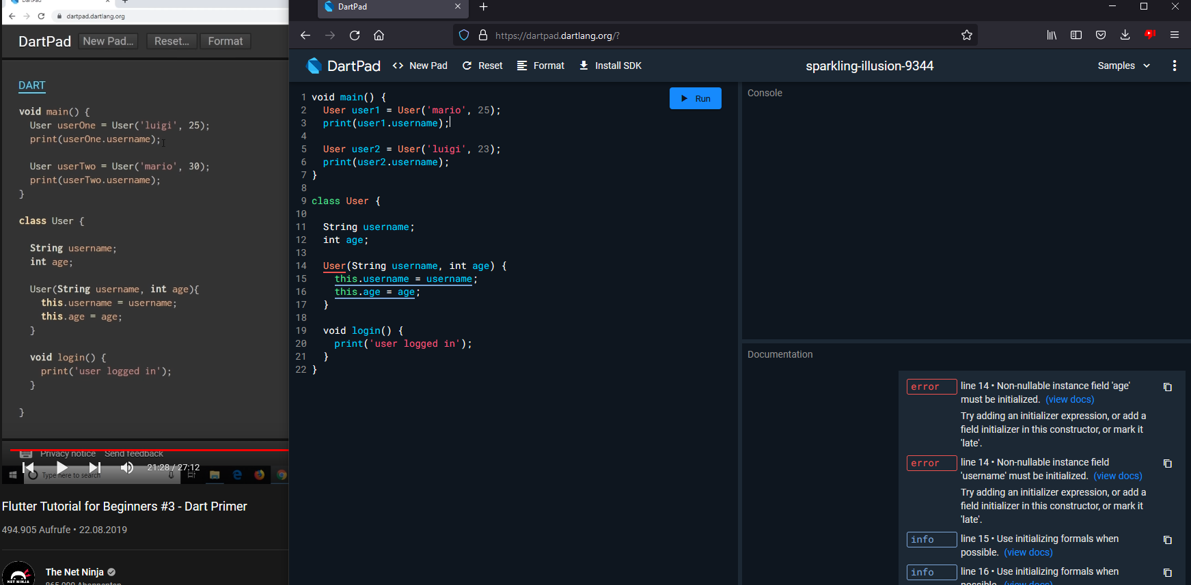The image size is (1191, 585).
Task: Mute the video volume
Action: [127, 468]
